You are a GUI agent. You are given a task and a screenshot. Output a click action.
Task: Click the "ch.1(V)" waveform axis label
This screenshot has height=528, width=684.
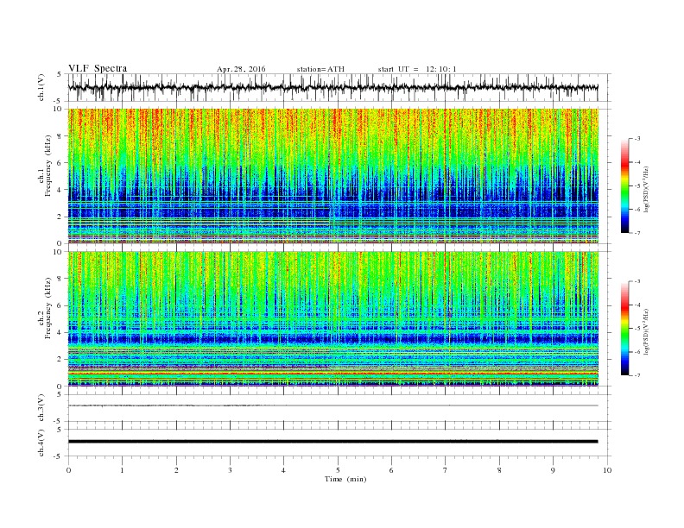tap(41, 87)
